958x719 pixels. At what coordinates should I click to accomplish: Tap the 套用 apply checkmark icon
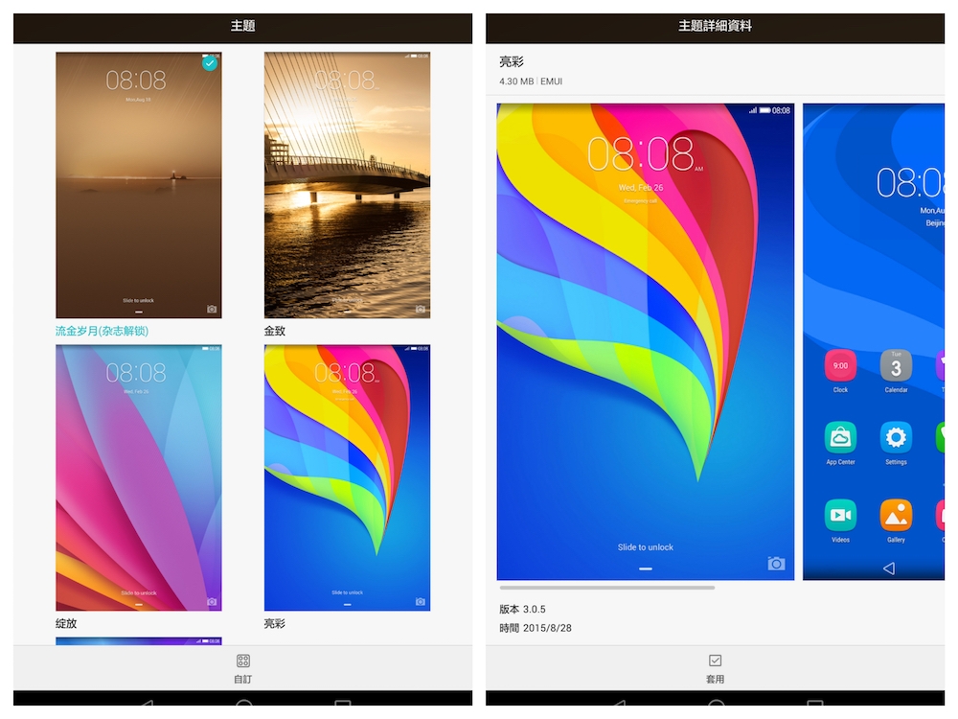coord(715,661)
